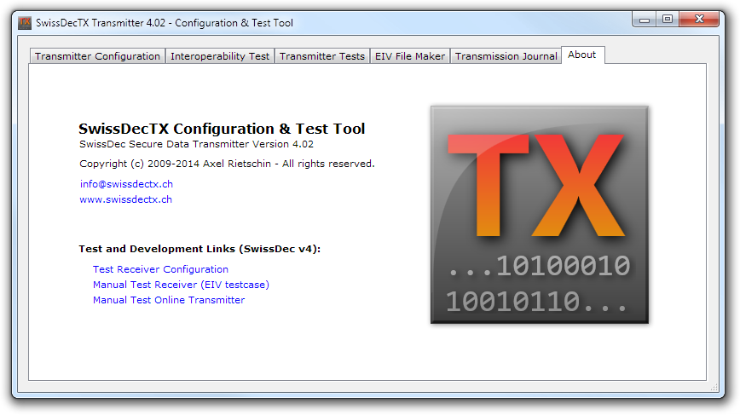Go to the EIV File Maker tab

point(409,56)
